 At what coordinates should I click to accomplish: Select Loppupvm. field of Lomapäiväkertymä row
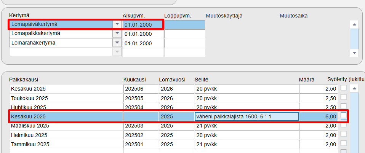[185, 25]
